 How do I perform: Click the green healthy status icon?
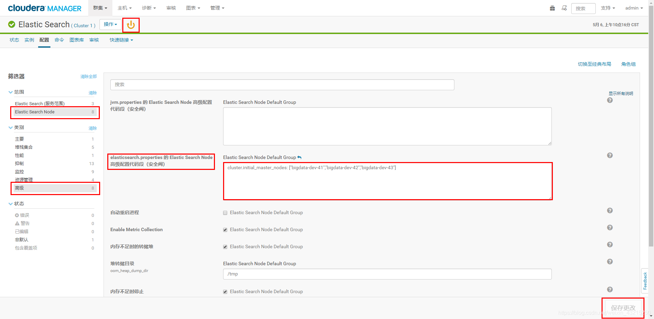tap(12, 25)
